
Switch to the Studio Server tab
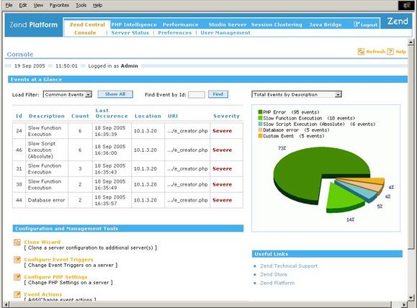pos(228,24)
